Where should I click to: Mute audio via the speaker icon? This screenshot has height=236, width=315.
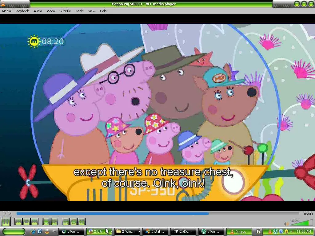pyautogui.click(x=286, y=224)
